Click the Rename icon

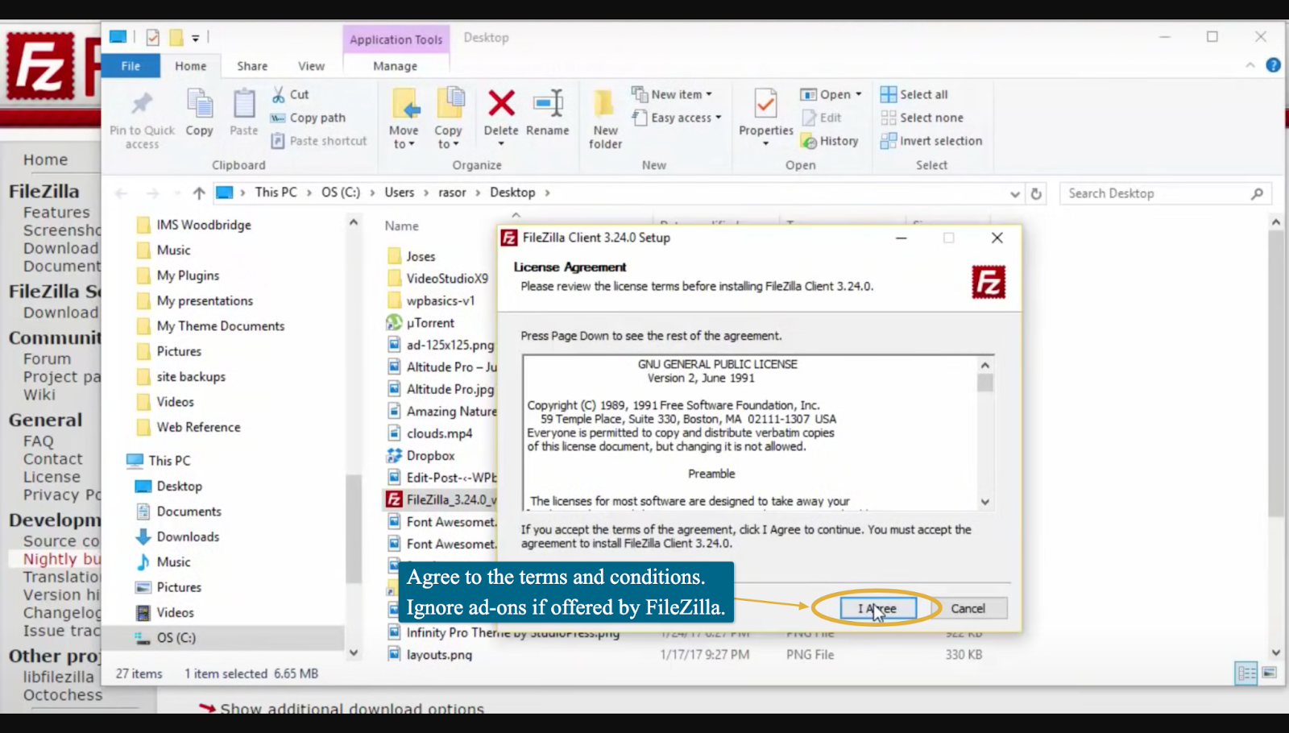pyautogui.click(x=548, y=103)
